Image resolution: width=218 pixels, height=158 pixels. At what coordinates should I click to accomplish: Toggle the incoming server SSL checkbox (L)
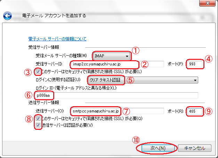(x=38, y=72)
